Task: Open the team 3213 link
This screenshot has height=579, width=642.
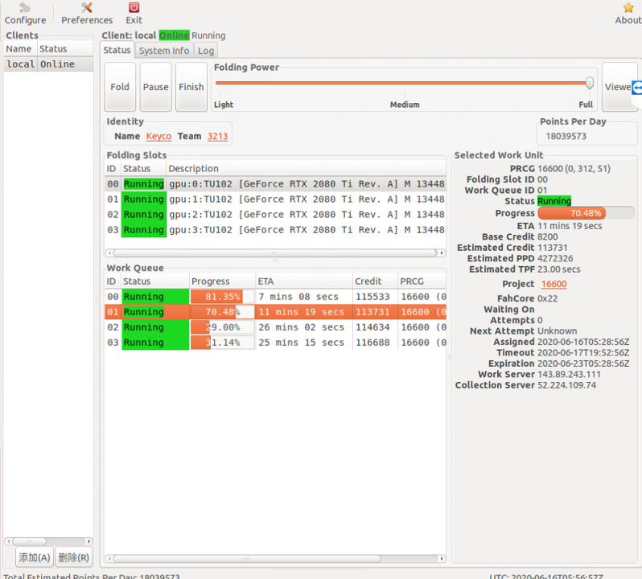Action: [x=217, y=136]
